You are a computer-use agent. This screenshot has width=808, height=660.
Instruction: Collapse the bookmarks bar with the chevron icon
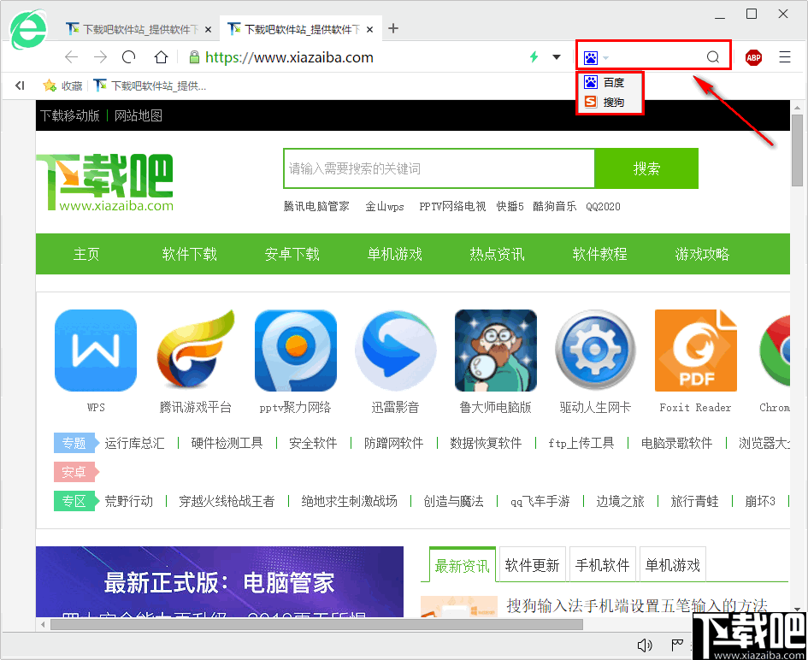[19, 85]
